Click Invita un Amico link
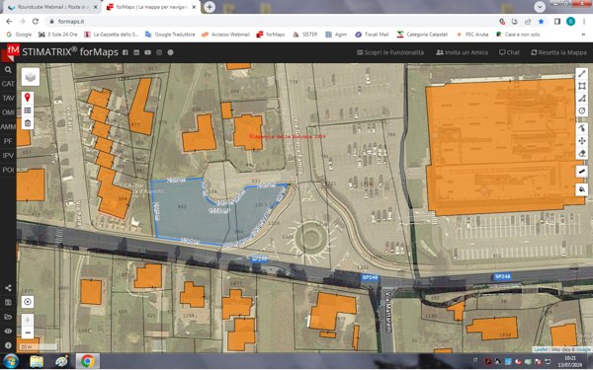This screenshot has height=370, width=593. tap(462, 52)
